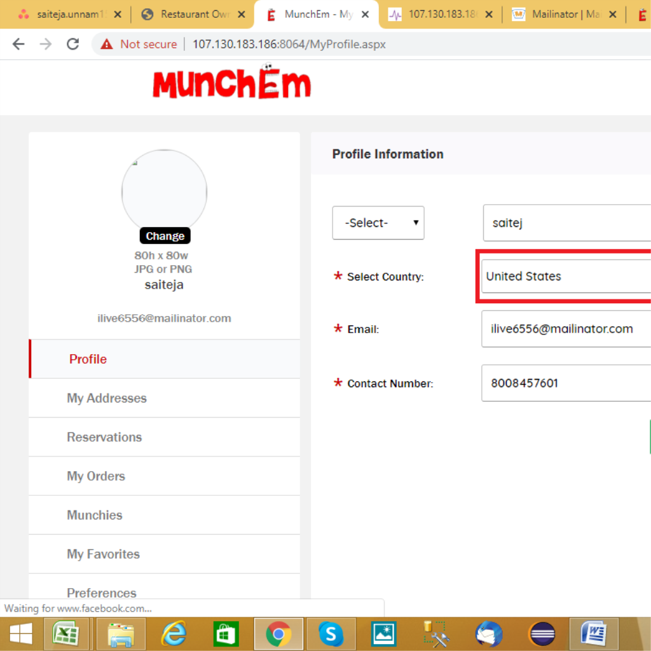Open the -Select- title dropdown

(x=378, y=223)
